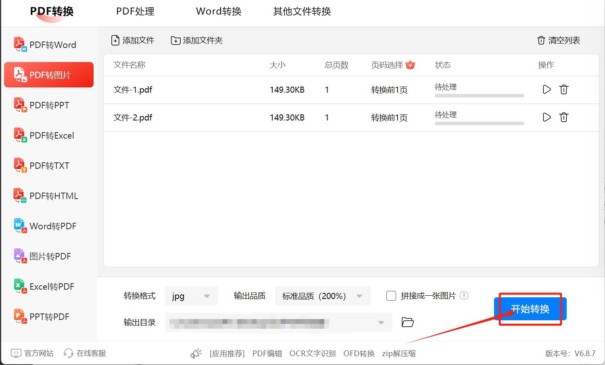Click 转换前1页 for 文件-2.pdf
Image resolution: width=605 pixels, height=365 pixels.
(x=389, y=118)
